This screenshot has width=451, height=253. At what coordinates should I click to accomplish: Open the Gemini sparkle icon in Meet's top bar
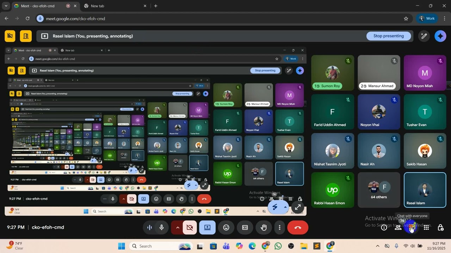(x=440, y=36)
